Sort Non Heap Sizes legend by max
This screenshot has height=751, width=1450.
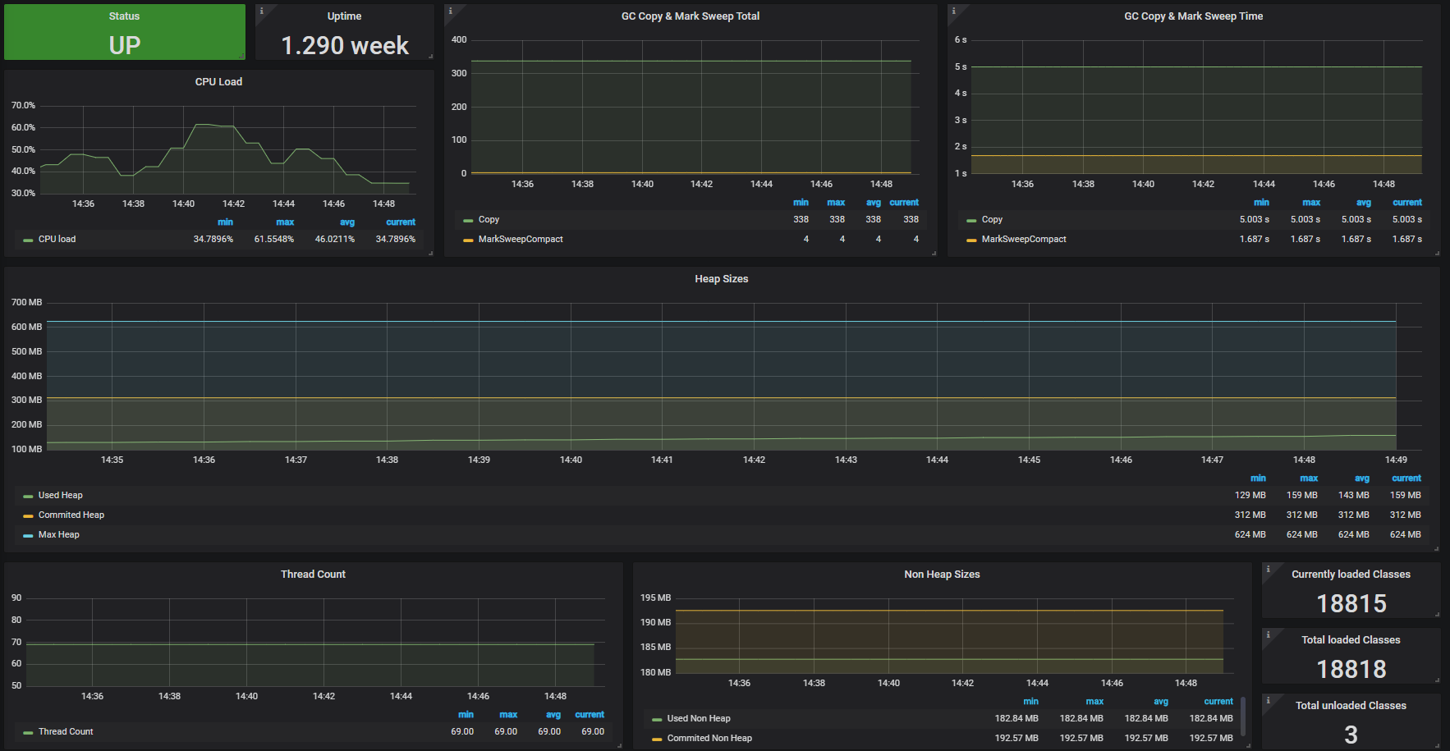[x=1094, y=702]
